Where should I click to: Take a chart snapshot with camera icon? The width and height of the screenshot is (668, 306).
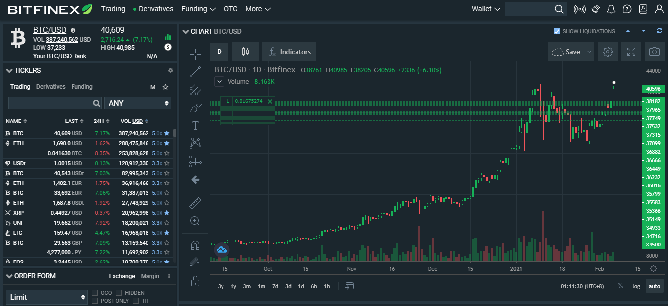tap(655, 52)
